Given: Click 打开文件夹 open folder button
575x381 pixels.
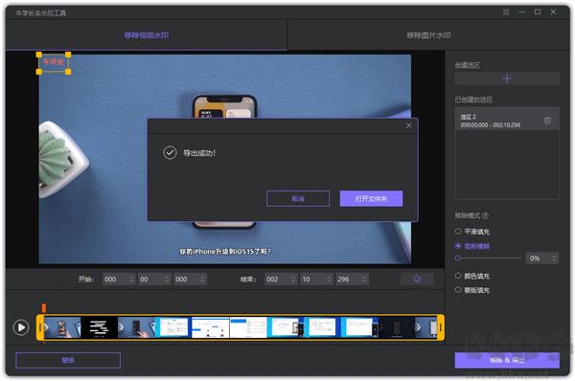Looking at the screenshot, I should click(371, 198).
